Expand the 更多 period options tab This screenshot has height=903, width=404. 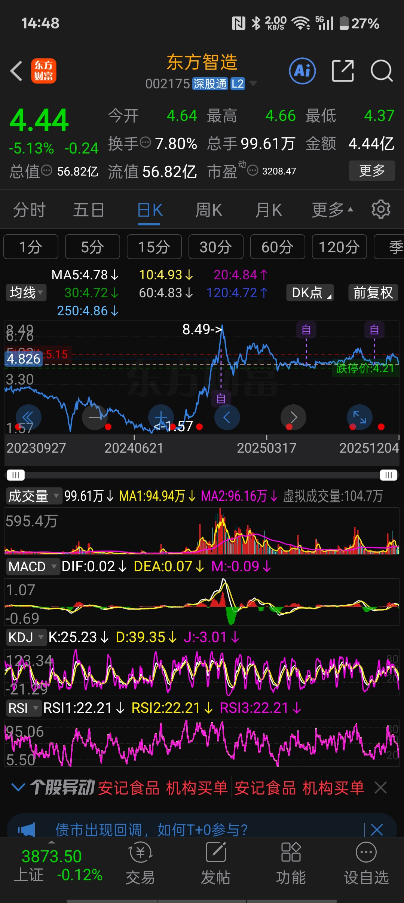click(x=332, y=210)
